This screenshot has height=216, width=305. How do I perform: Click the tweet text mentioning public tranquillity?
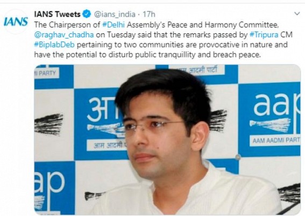coord(147,55)
